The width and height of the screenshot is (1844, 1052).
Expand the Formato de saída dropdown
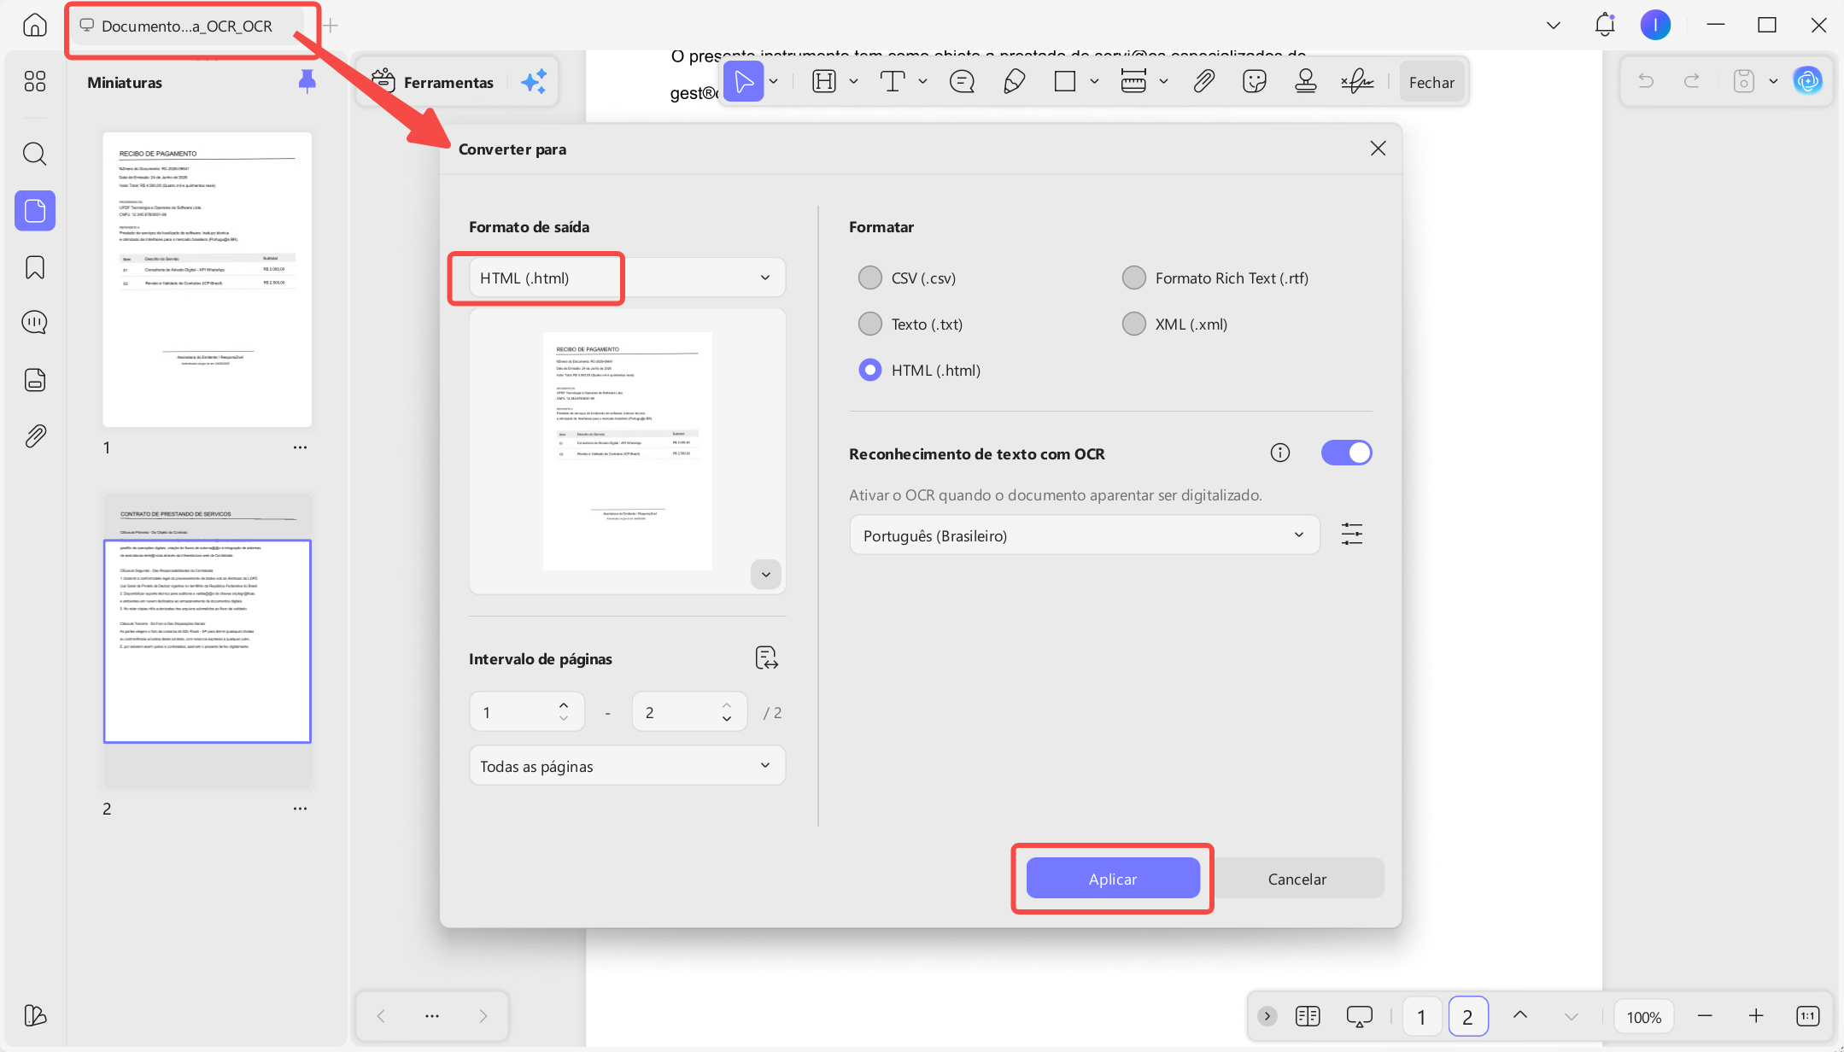pyautogui.click(x=627, y=278)
